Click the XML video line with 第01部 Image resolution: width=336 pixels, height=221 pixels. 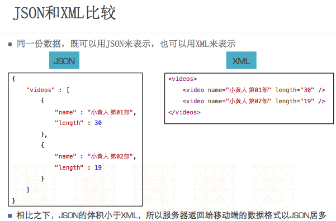click(x=254, y=90)
